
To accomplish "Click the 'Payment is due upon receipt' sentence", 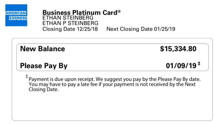I will (x=62, y=79).
